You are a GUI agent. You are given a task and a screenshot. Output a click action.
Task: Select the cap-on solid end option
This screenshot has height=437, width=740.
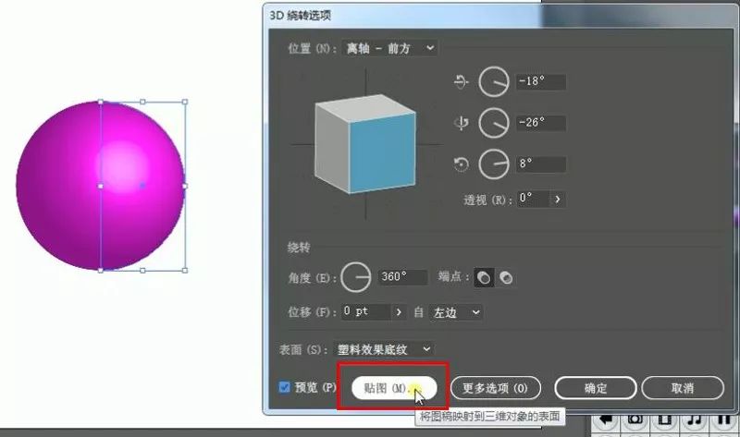[x=485, y=277]
